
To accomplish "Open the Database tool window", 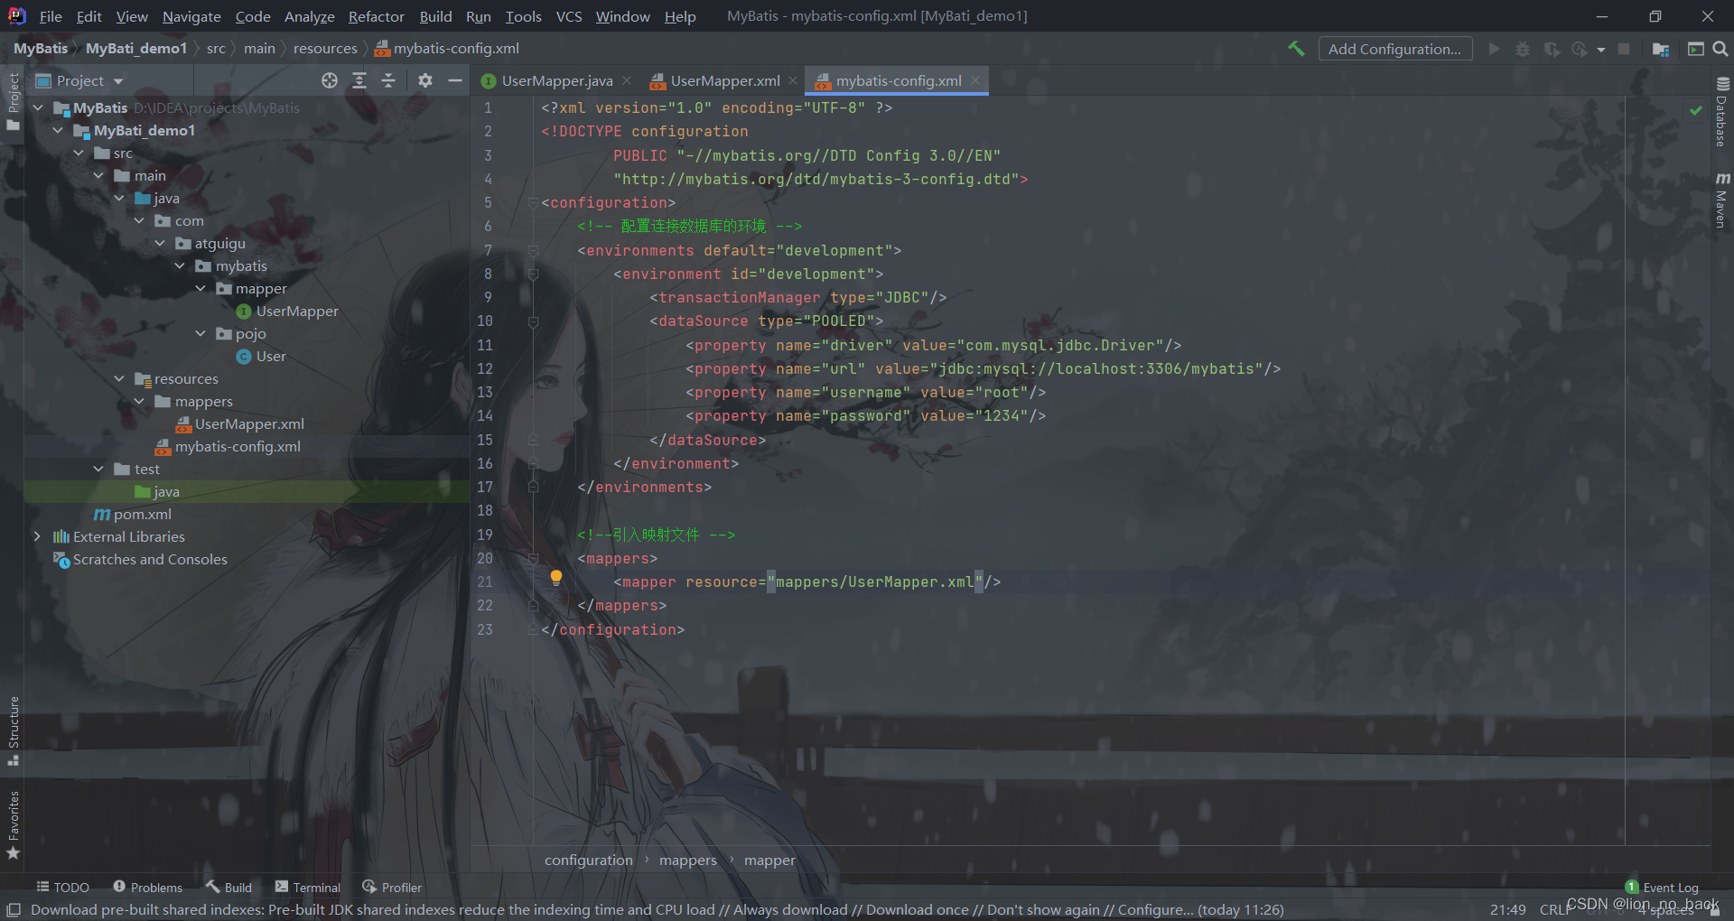I will coord(1722,112).
